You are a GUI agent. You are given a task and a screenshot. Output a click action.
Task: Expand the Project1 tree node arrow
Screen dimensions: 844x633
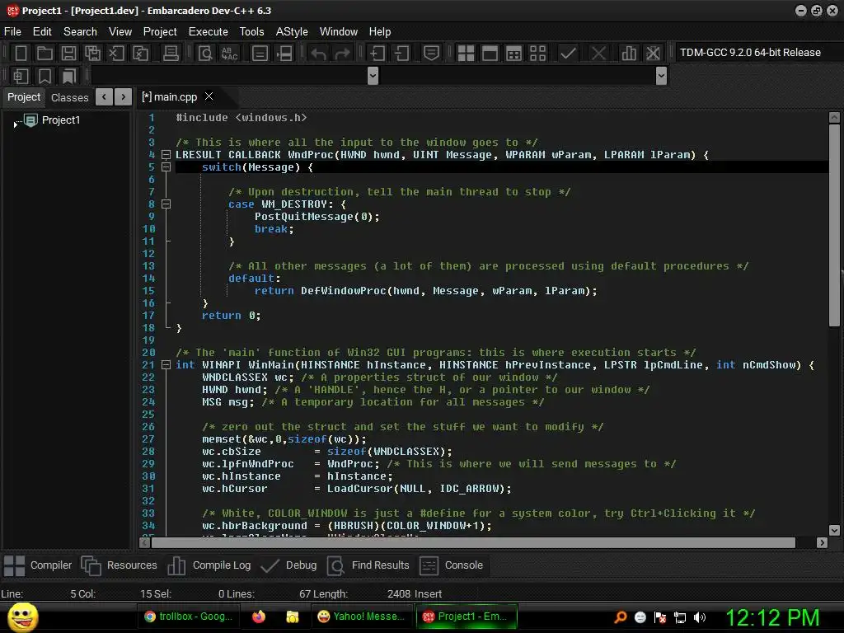tap(15, 124)
